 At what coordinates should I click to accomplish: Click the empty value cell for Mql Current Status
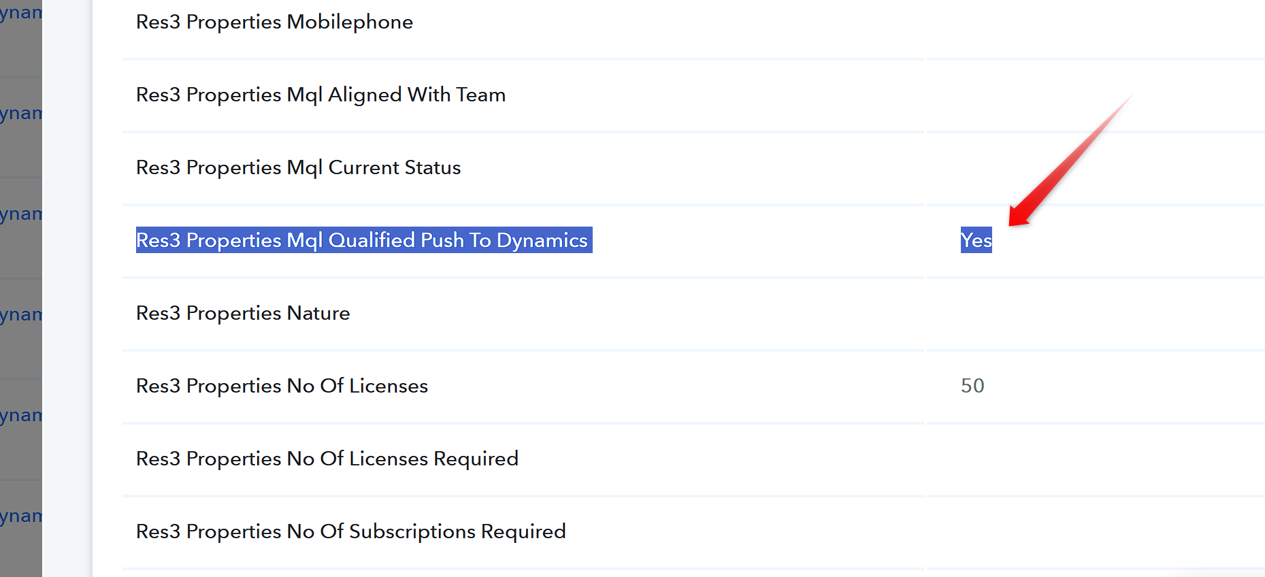[1096, 167]
